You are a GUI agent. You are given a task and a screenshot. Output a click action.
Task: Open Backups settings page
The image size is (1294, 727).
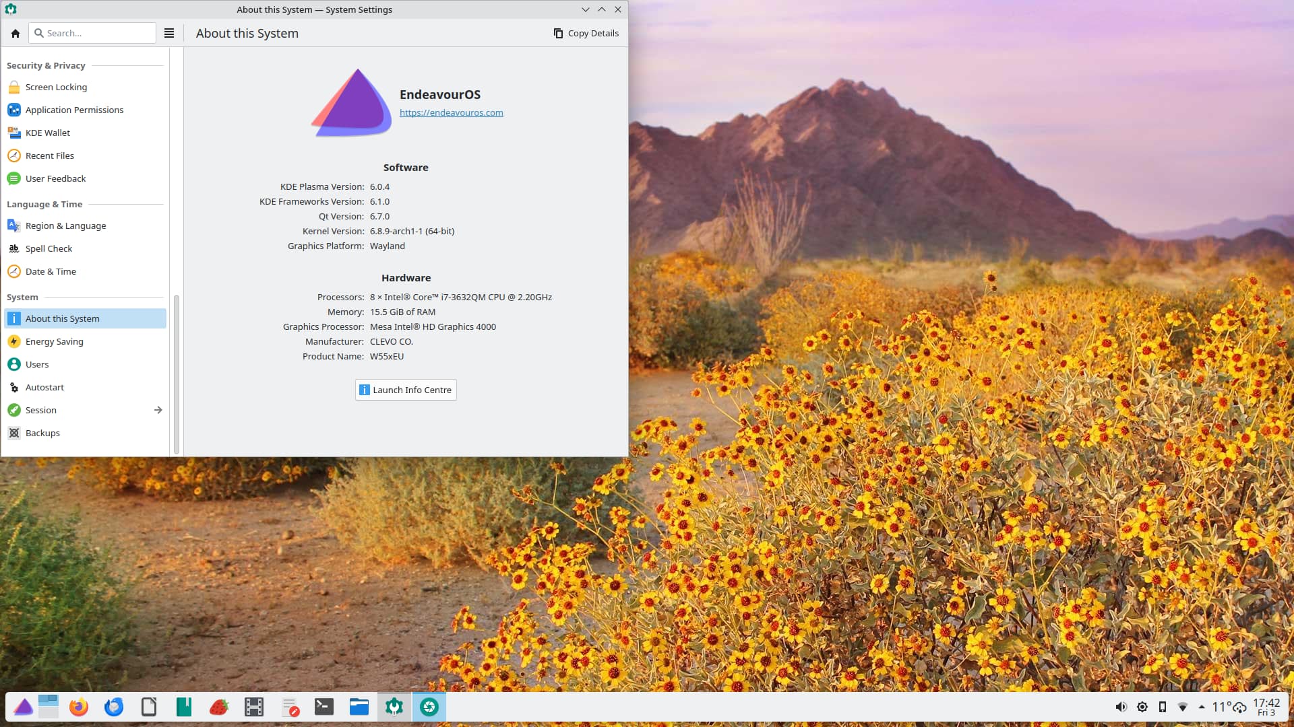click(42, 433)
